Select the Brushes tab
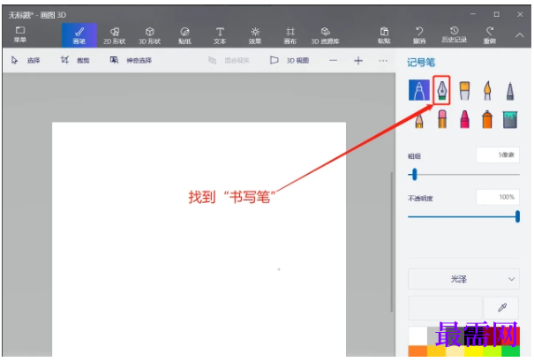 coord(79,35)
